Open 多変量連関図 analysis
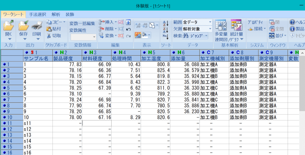The width and height of the screenshot is (305, 155). point(221,30)
